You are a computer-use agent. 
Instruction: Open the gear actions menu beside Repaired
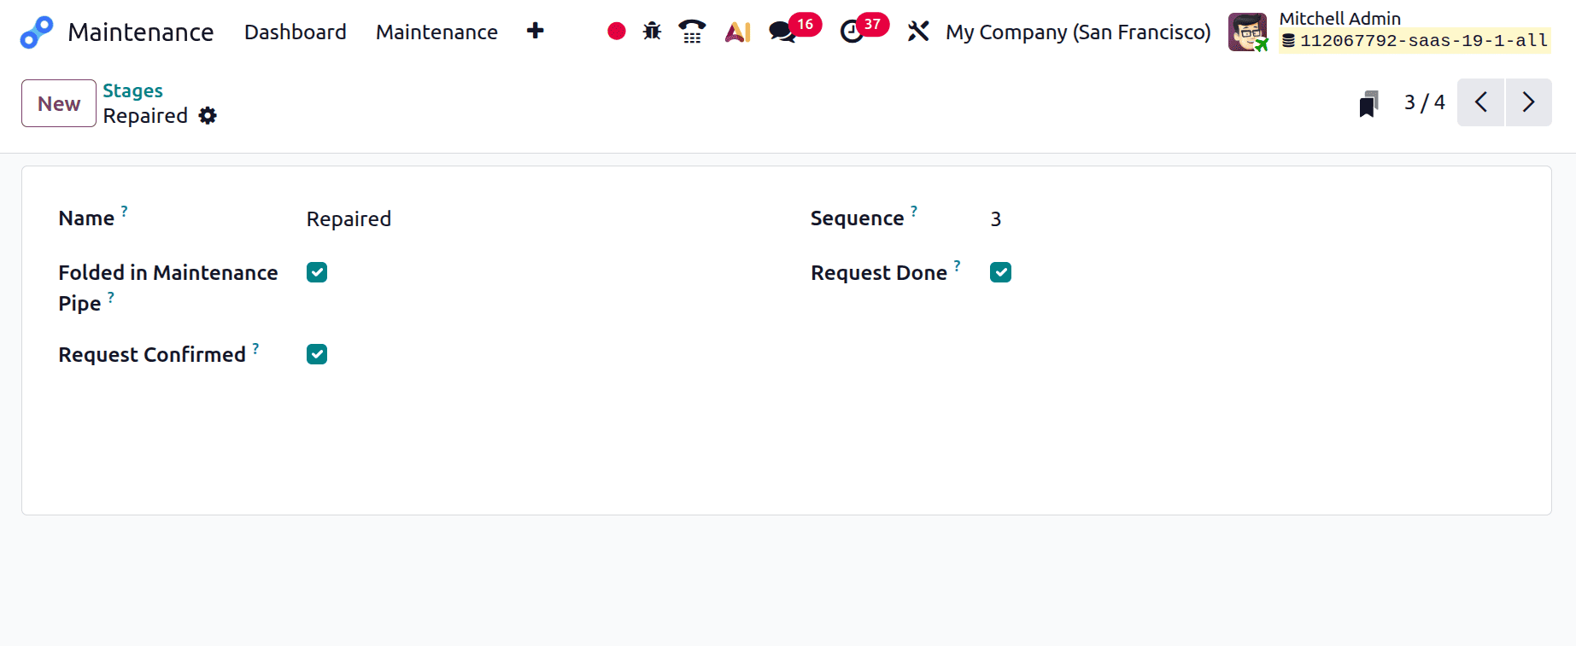pos(208,115)
